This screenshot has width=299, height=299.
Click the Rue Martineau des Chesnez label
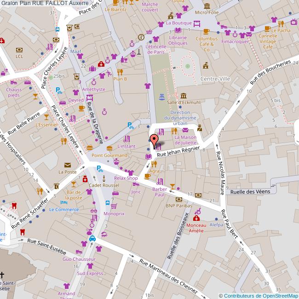tap(168, 277)
